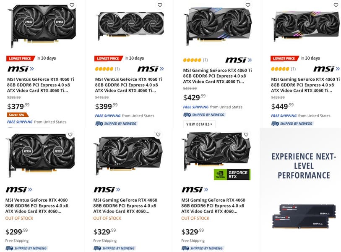Open MSI brand logo on $429.99 card
The height and width of the screenshot is (252, 341).
(x=238, y=60)
